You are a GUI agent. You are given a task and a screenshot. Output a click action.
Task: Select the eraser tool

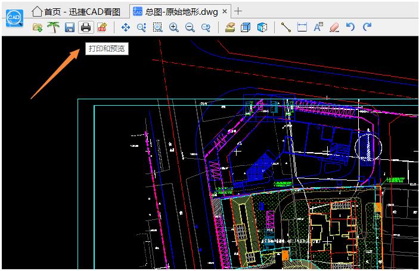pyautogui.click(x=334, y=27)
